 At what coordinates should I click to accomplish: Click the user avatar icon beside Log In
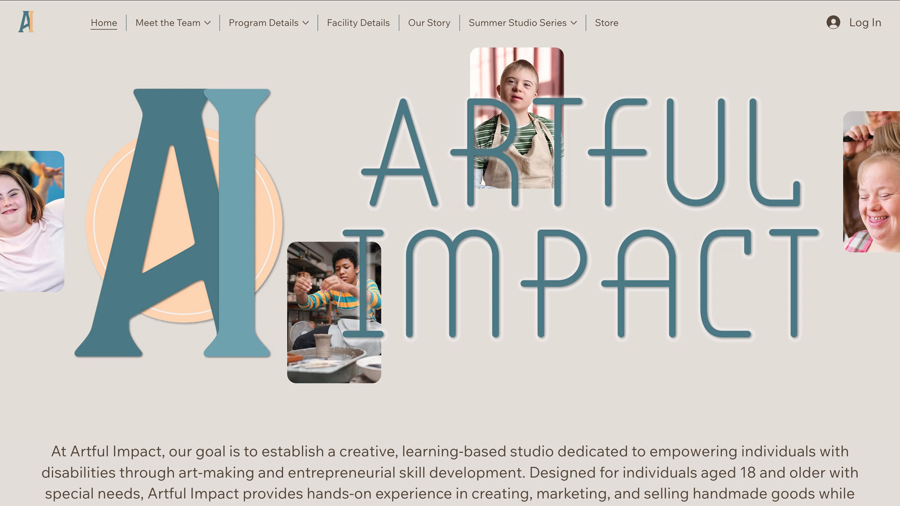click(x=833, y=22)
